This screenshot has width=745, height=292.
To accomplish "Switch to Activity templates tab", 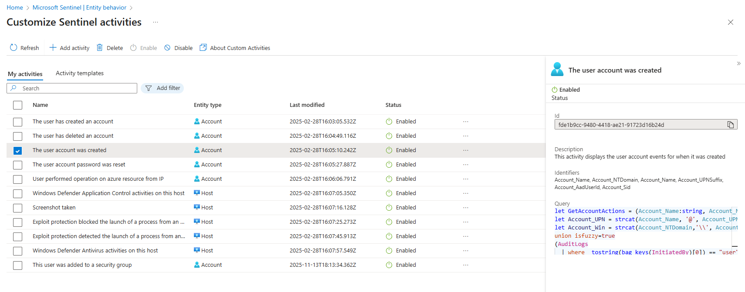I will coord(80,73).
